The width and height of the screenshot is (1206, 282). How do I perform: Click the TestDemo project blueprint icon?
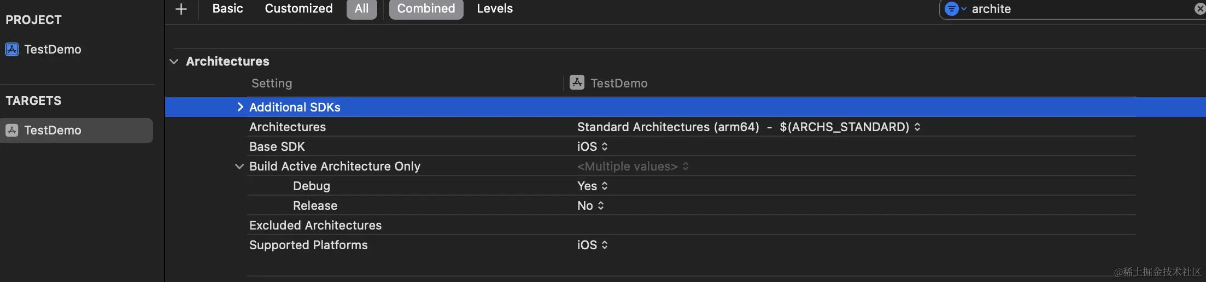[12, 49]
